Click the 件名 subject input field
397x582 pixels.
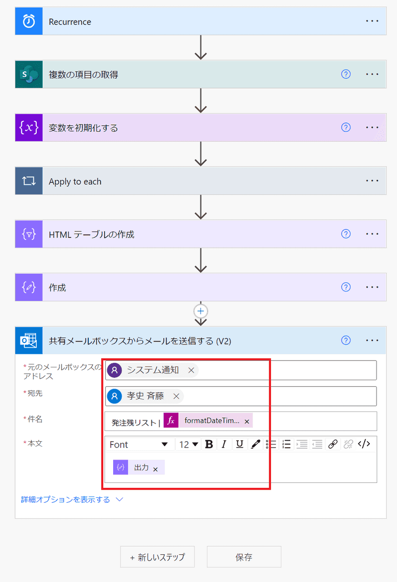coord(313,421)
